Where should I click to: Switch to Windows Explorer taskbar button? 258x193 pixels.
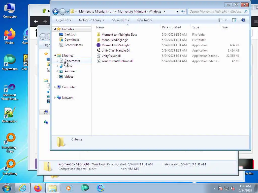click(x=53, y=188)
